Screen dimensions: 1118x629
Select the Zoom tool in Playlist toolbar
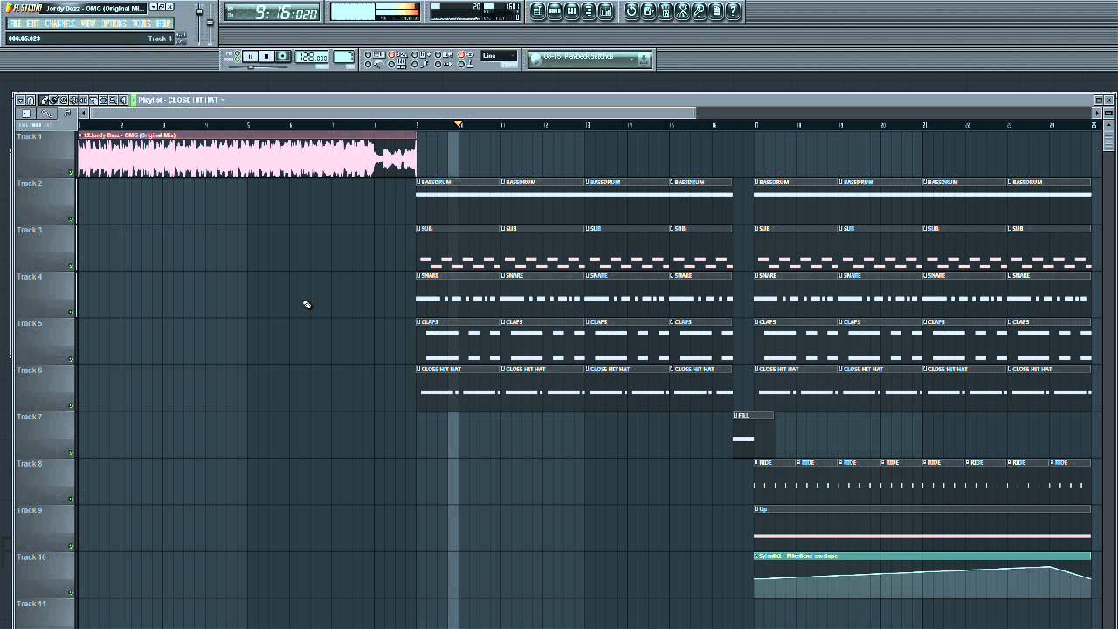pyautogui.click(x=113, y=100)
